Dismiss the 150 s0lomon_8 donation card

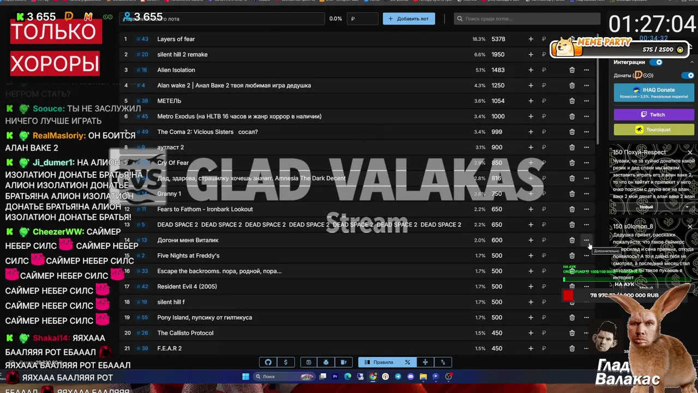tap(690, 227)
